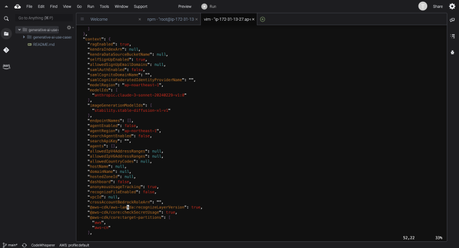This screenshot has width=459, height=248.
Task: Click the main branch indicator
Action: tap(10, 246)
